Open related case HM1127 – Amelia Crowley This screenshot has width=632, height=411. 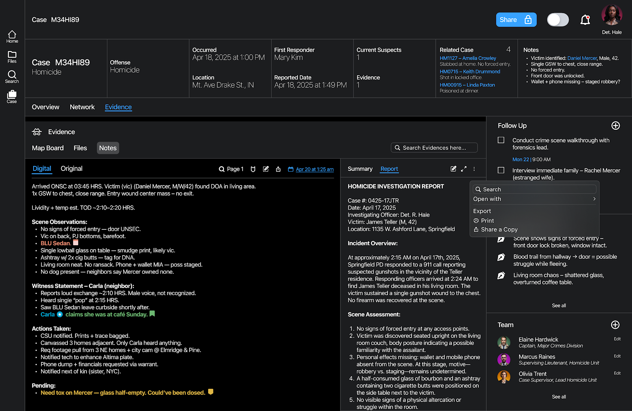click(x=468, y=58)
